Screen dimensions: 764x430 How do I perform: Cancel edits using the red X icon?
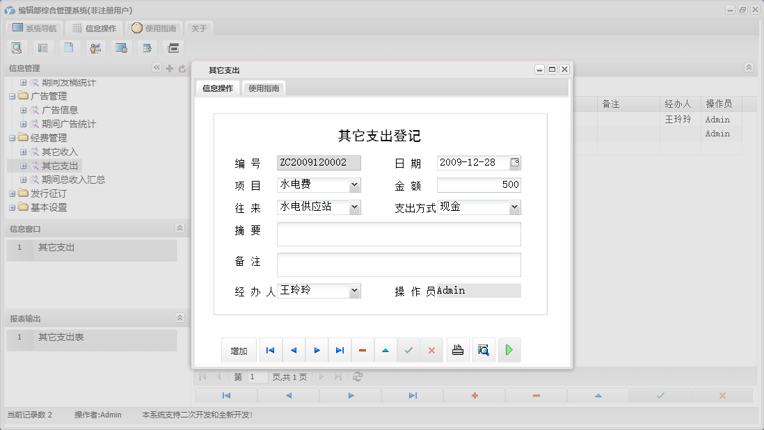[431, 350]
